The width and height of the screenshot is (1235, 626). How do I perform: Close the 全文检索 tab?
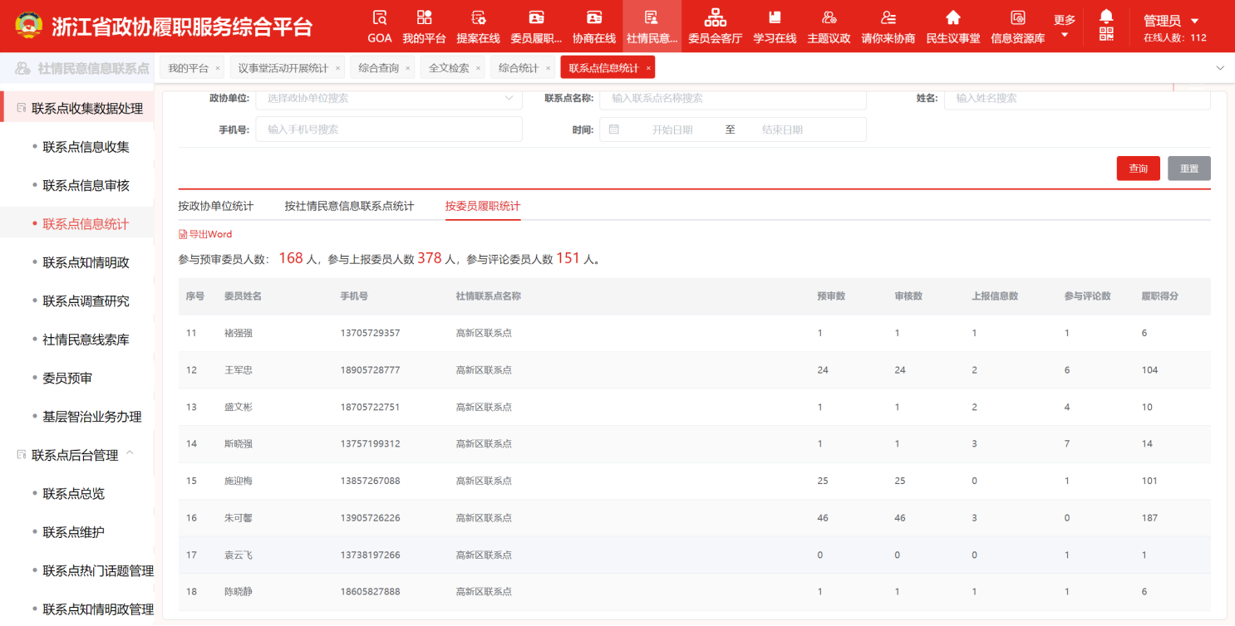[478, 69]
